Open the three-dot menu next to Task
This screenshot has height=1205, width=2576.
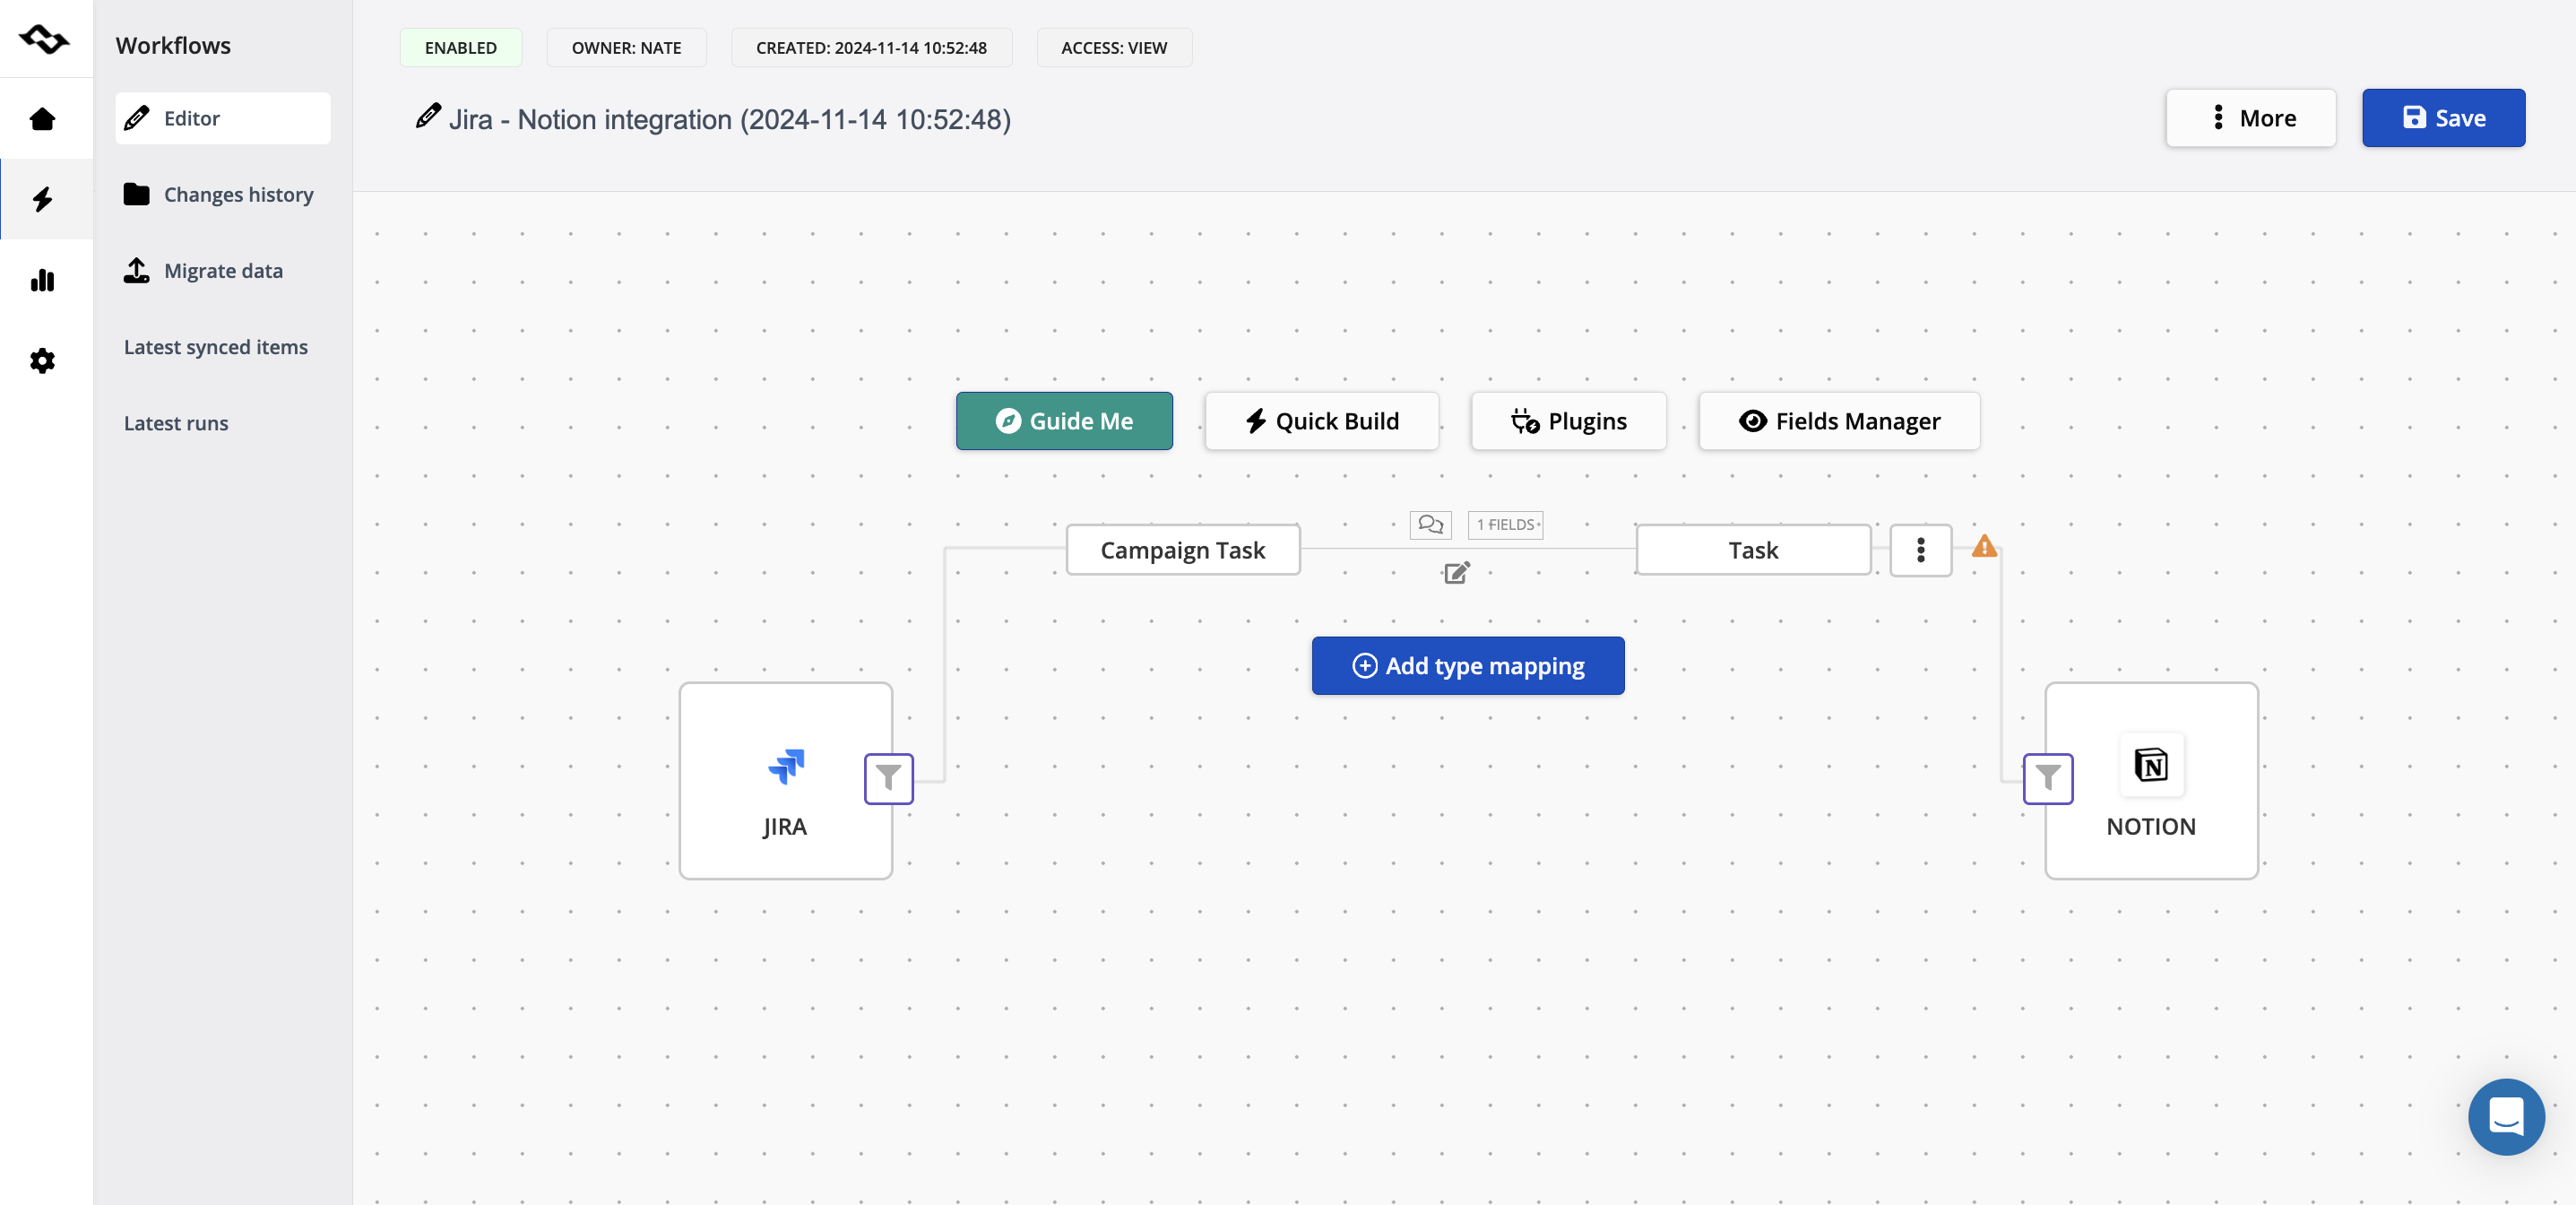point(1921,550)
